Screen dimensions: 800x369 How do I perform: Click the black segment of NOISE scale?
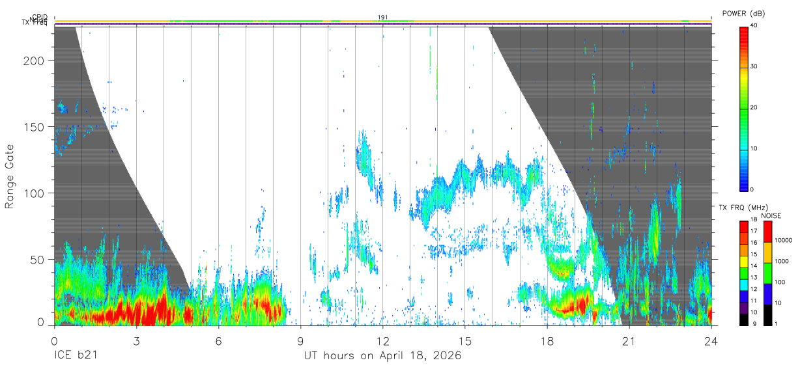(x=767, y=315)
